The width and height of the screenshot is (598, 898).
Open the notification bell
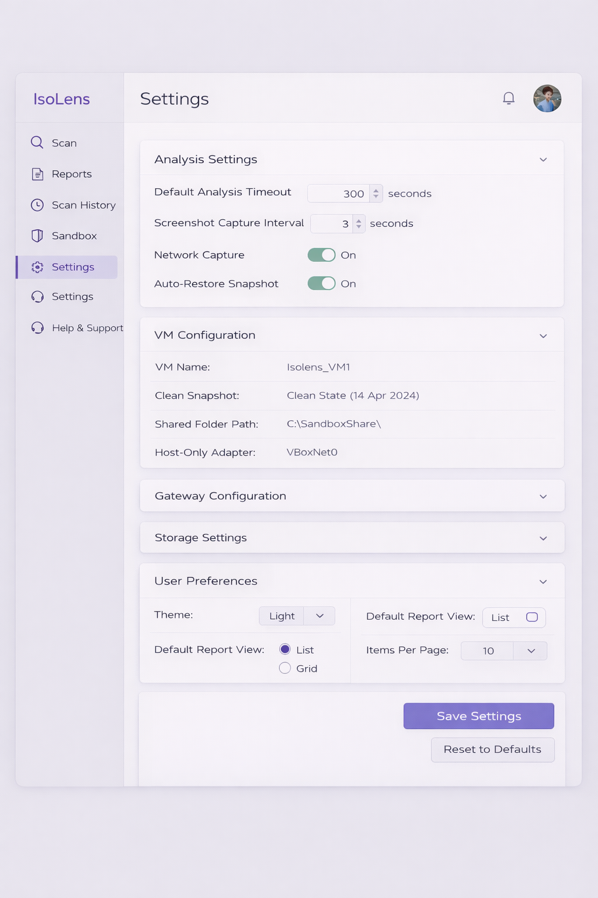click(508, 98)
